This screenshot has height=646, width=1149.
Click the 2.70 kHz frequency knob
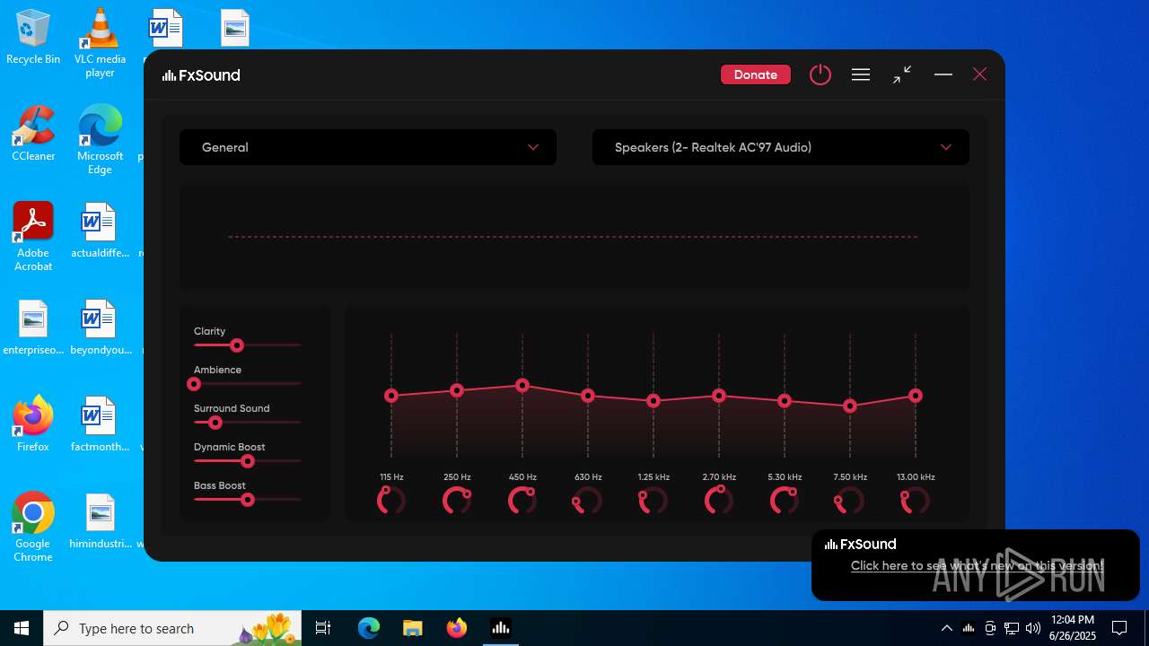719,500
